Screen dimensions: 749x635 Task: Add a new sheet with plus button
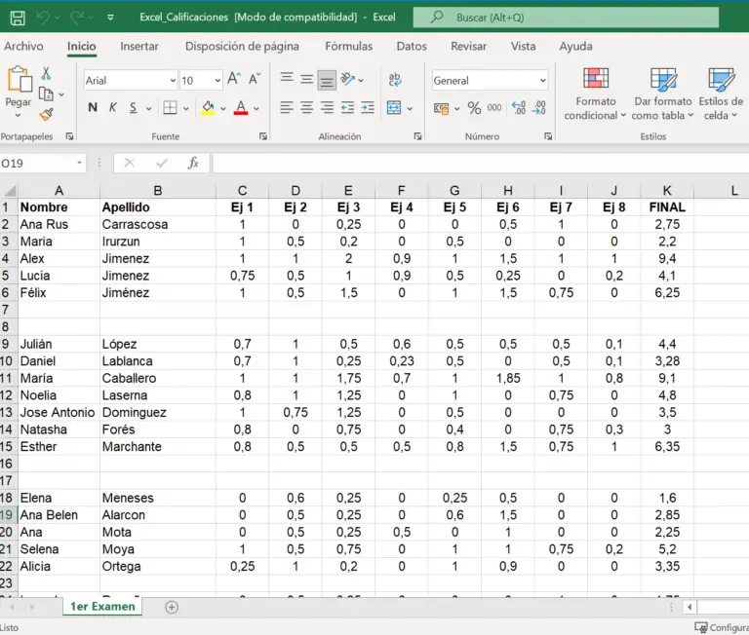(172, 607)
